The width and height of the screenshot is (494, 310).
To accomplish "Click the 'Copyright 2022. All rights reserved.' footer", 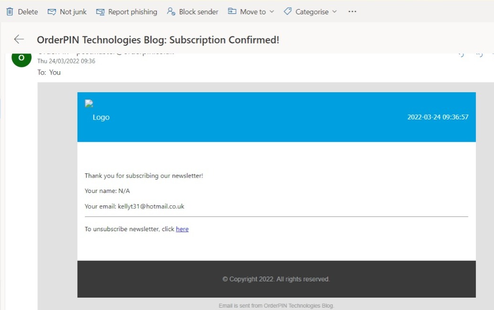I will 276,279.
